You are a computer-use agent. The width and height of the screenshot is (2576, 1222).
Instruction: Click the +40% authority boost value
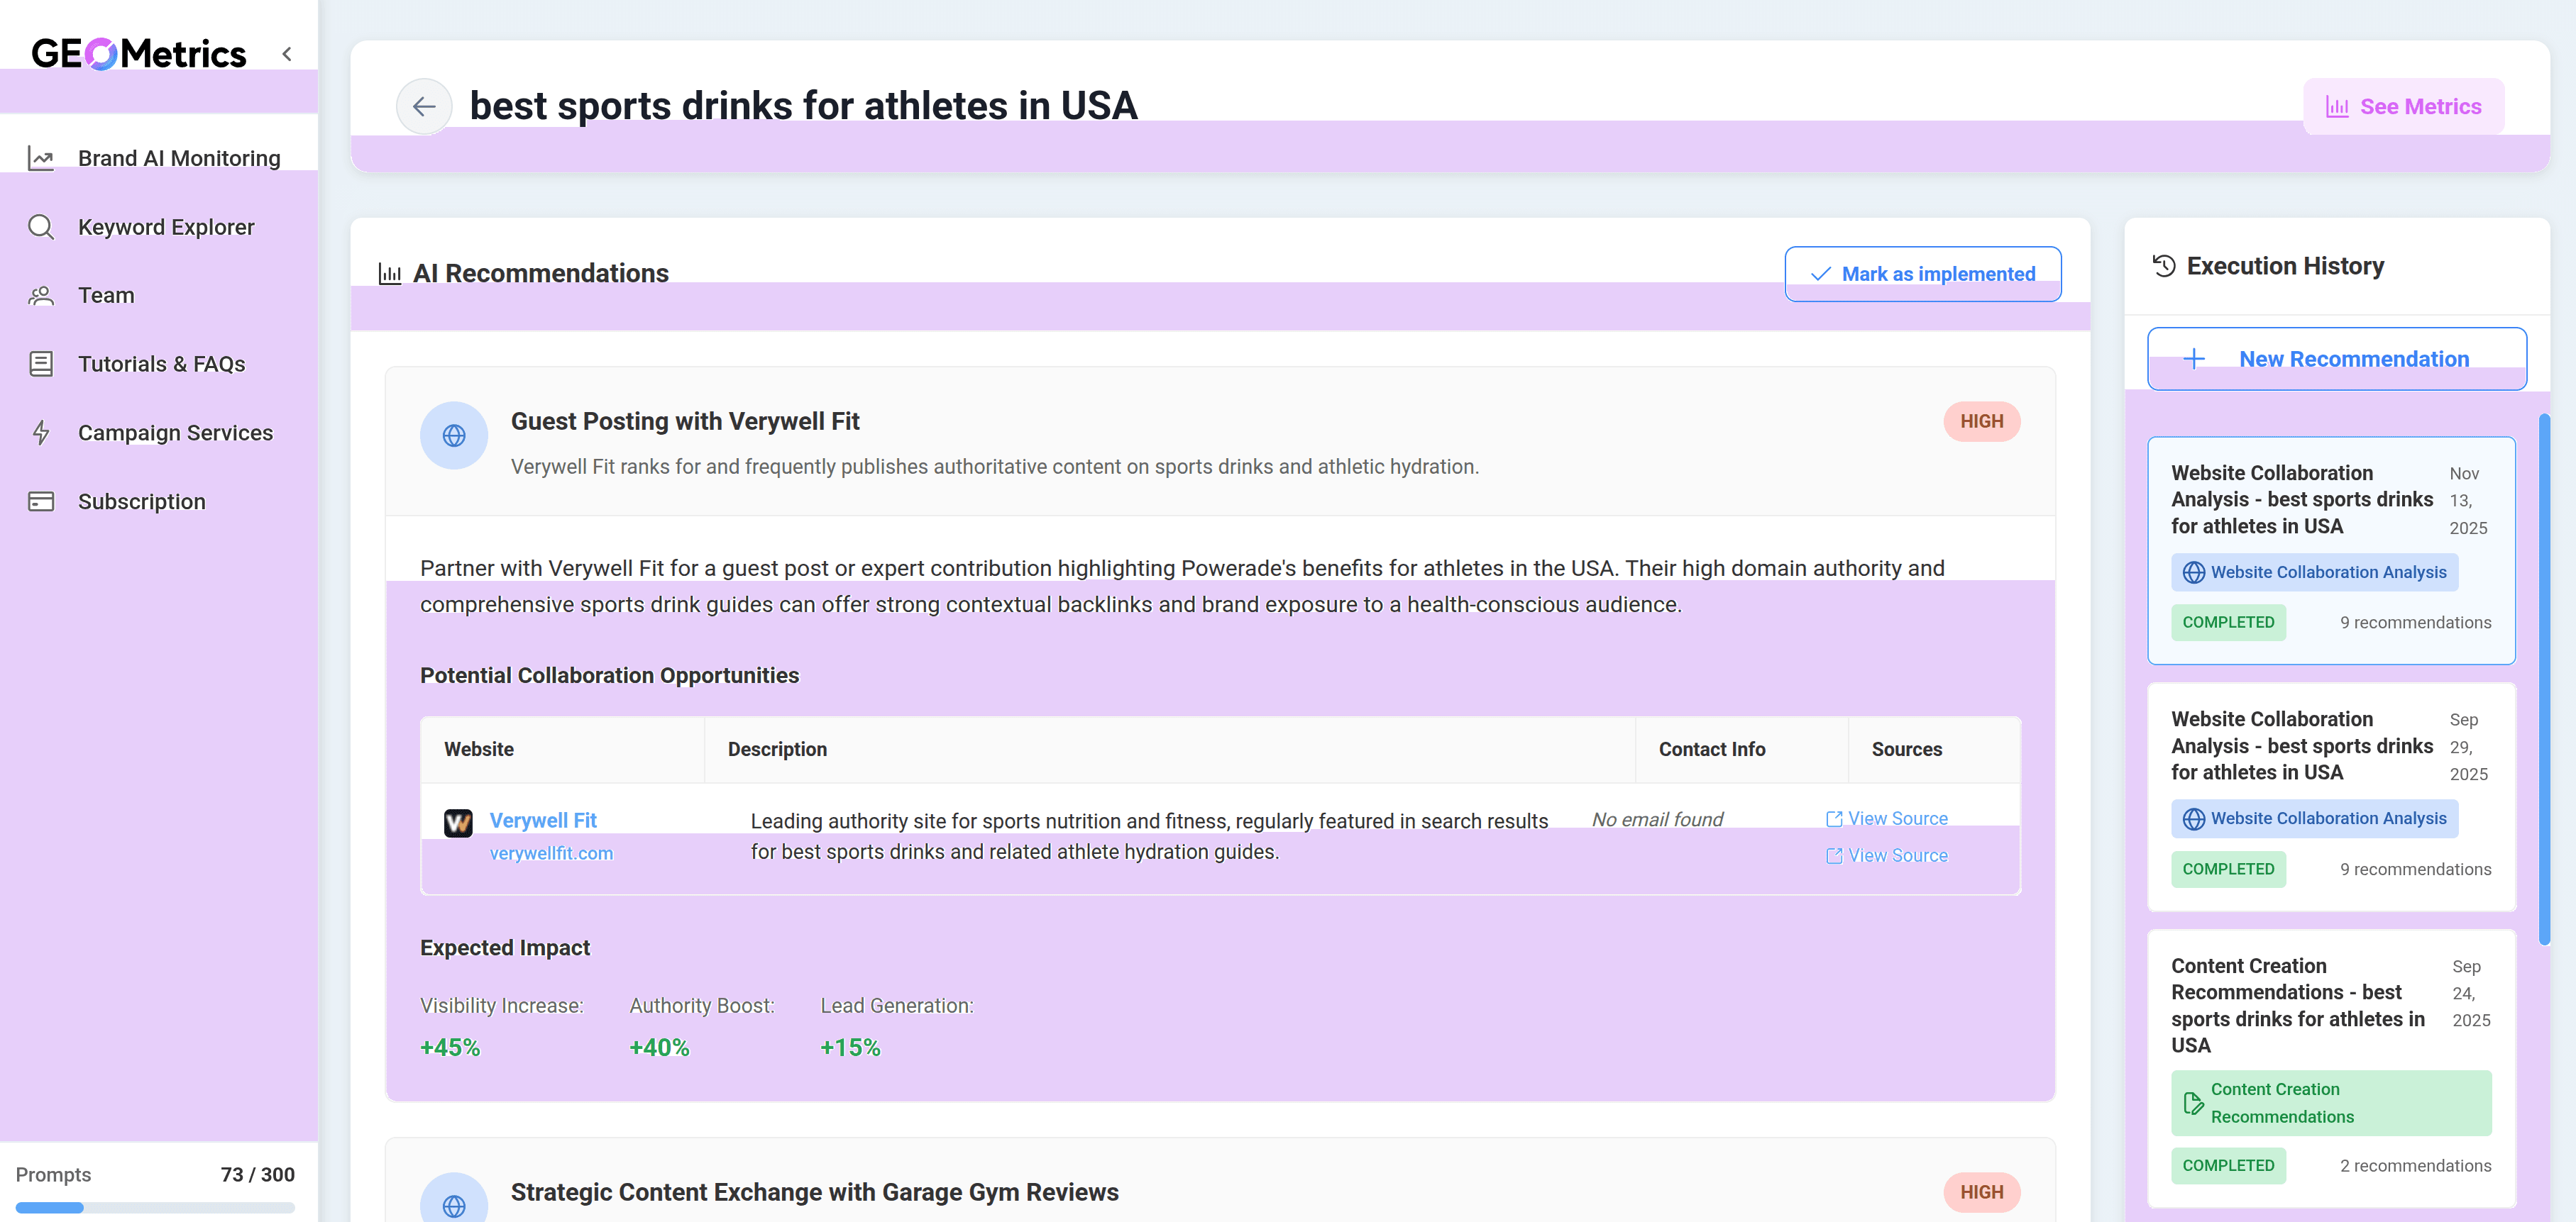click(x=659, y=1047)
